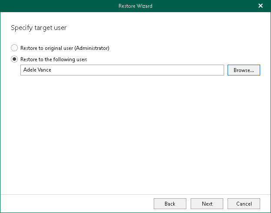The width and height of the screenshot is (271, 213).
Task: Click the 'Restore to the following user:' label text
Action: point(54,59)
